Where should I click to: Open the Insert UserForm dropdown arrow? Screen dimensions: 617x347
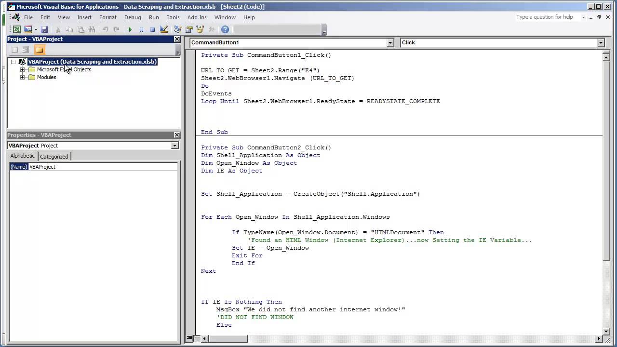click(x=35, y=30)
